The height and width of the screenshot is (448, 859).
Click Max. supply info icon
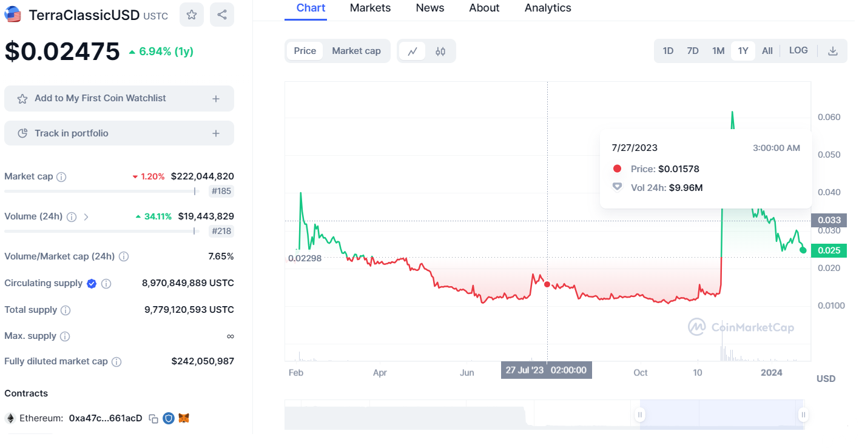coord(65,336)
